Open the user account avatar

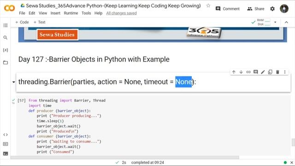click(284, 9)
